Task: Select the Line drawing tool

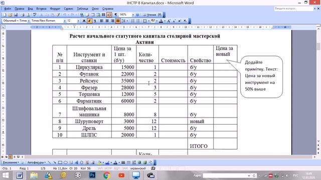Action: 49,162
